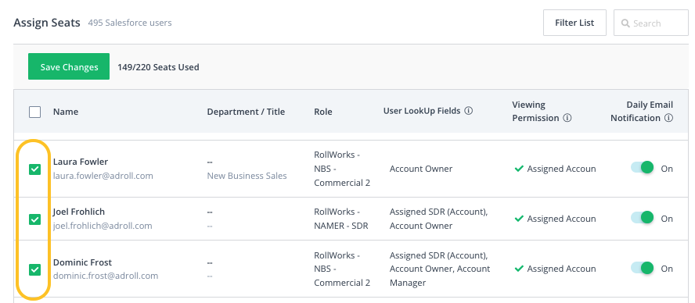Image resolution: width=695 pixels, height=303 pixels.
Task: Turn off Joel Frohlich's daily email toggle
Action: tap(643, 218)
